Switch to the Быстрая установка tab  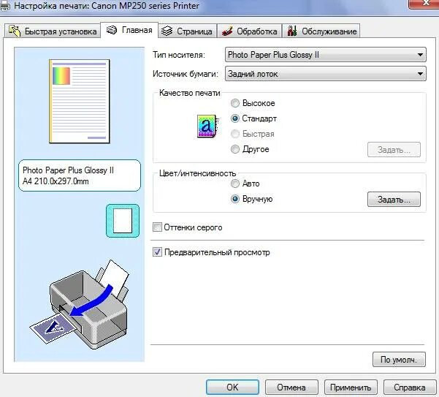pyautogui.click(x=53, y=31)
